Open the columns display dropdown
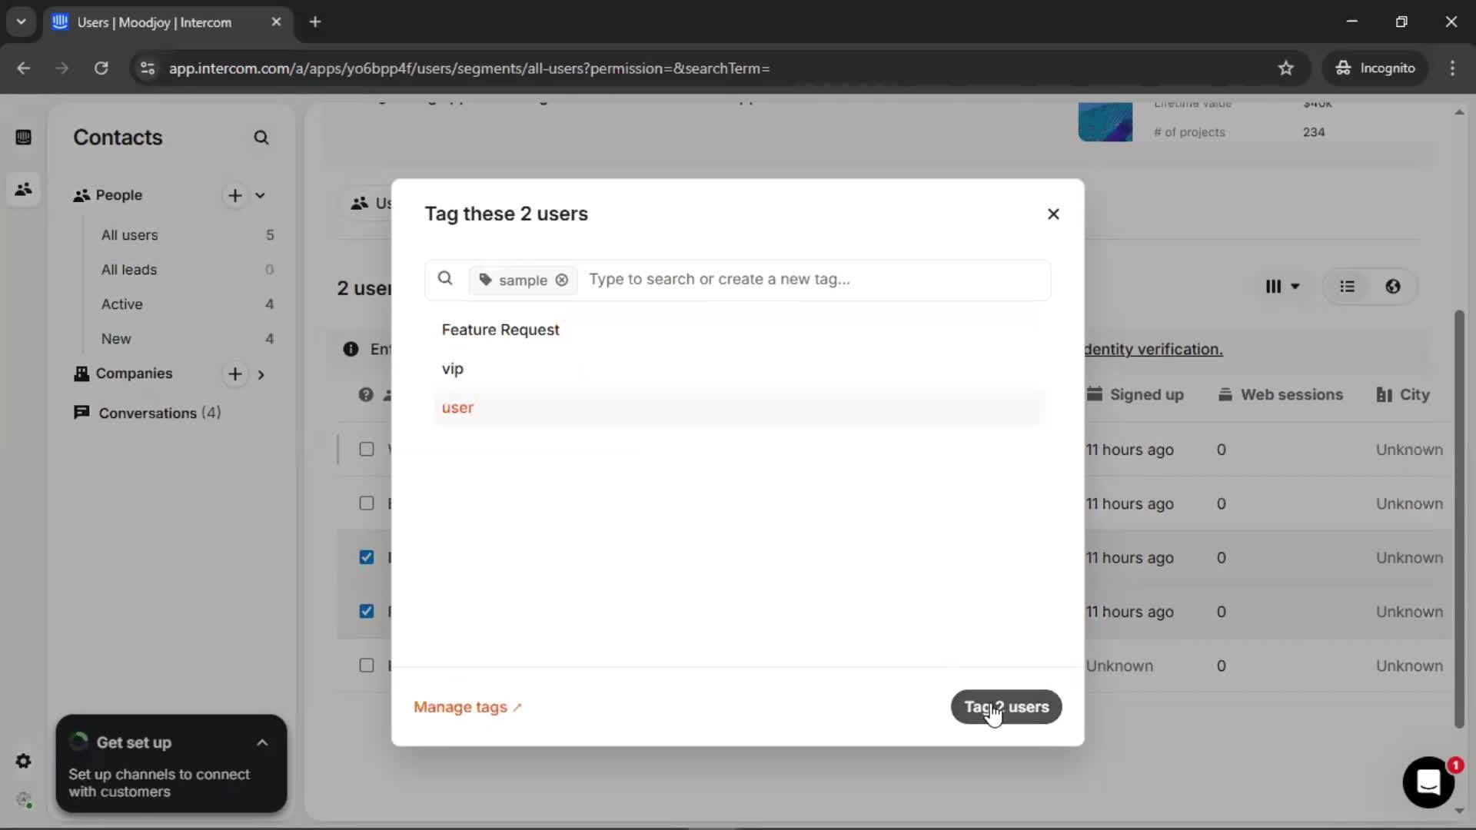Image resolution: width=1476 pixels, height=830 pixels. click(1282, 287)
